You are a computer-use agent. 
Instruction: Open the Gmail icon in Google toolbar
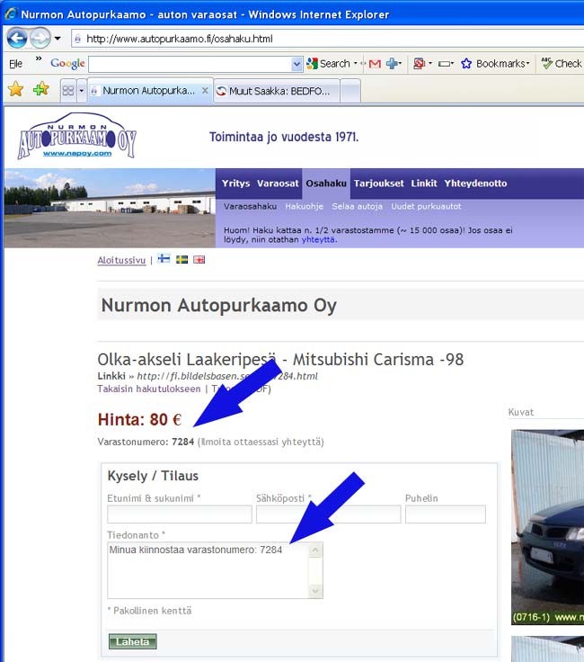375,64
